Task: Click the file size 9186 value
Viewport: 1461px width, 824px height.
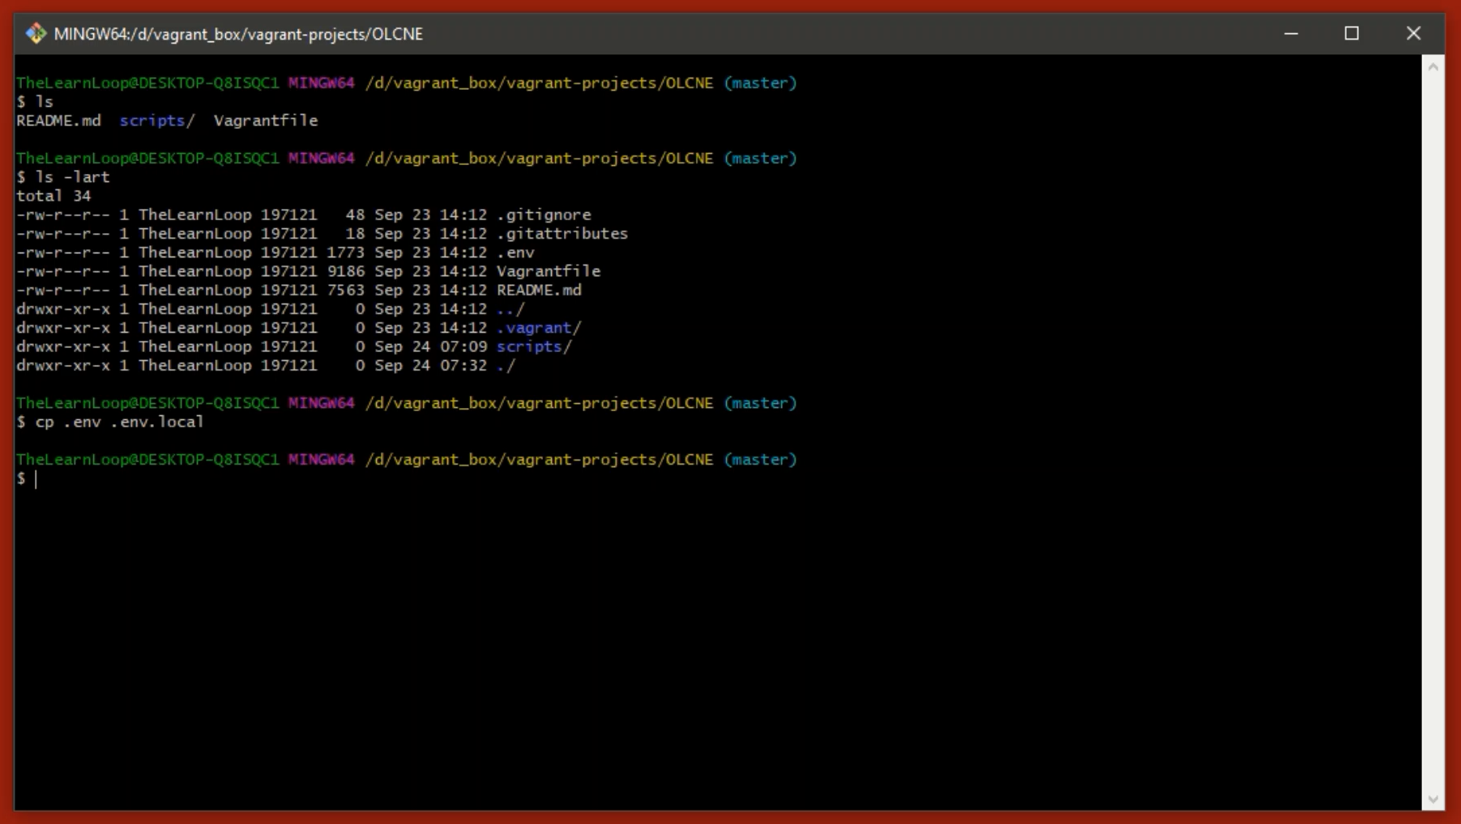Action: (x=346, y=271)
